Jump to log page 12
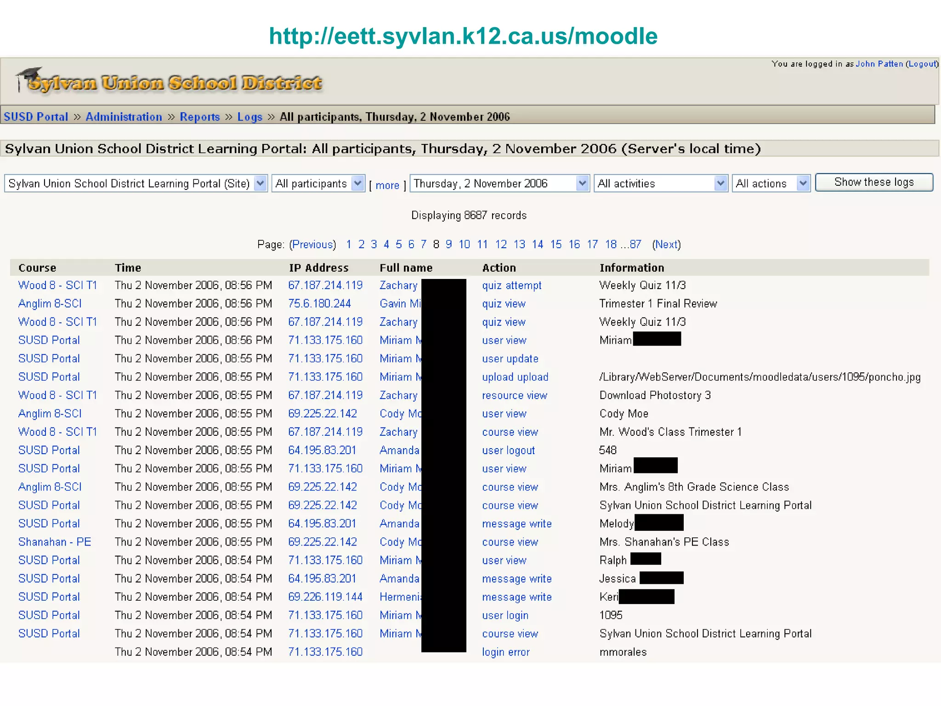 501,244
